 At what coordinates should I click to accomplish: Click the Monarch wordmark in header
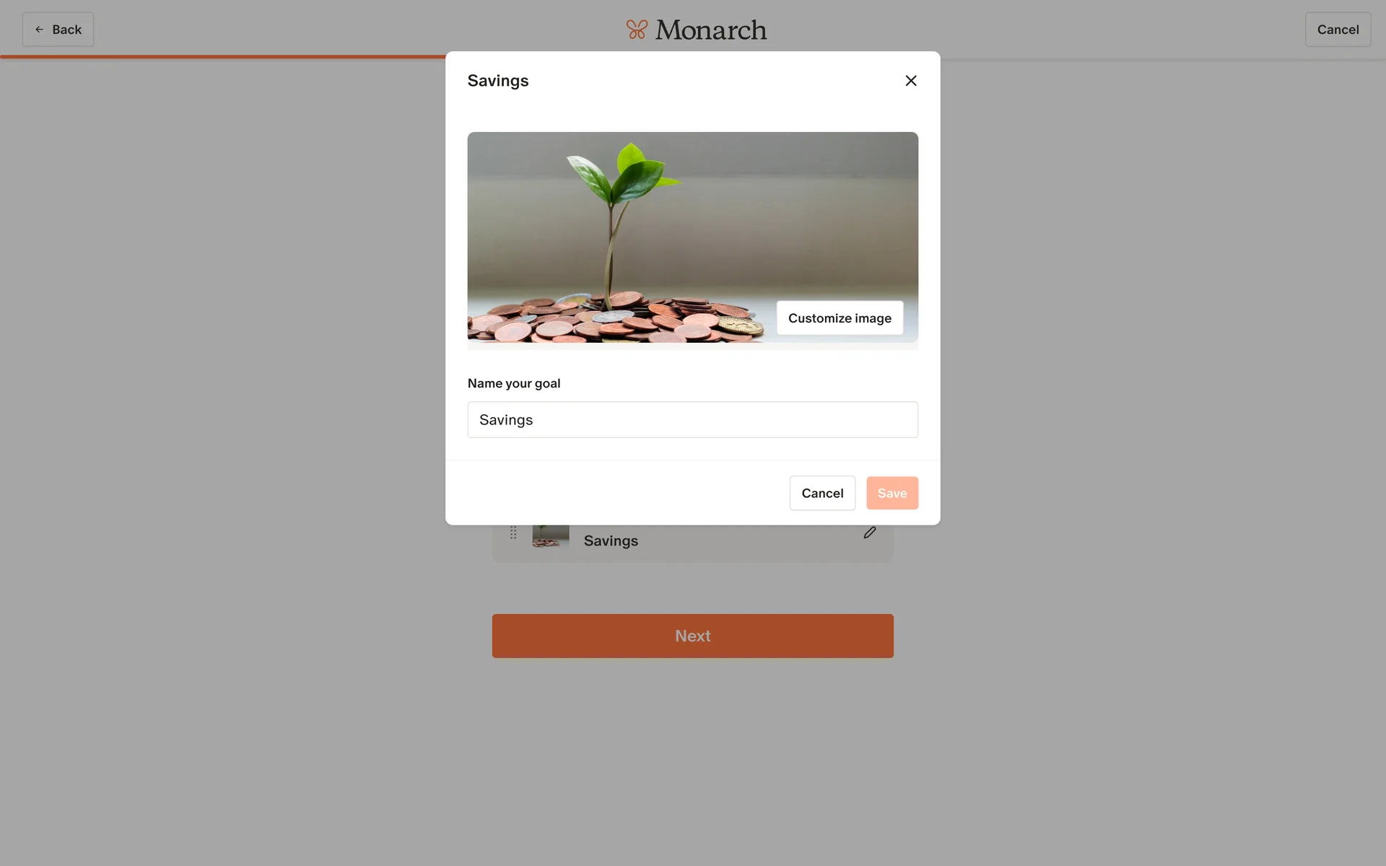pyautogui.click(x=711, y=30)
